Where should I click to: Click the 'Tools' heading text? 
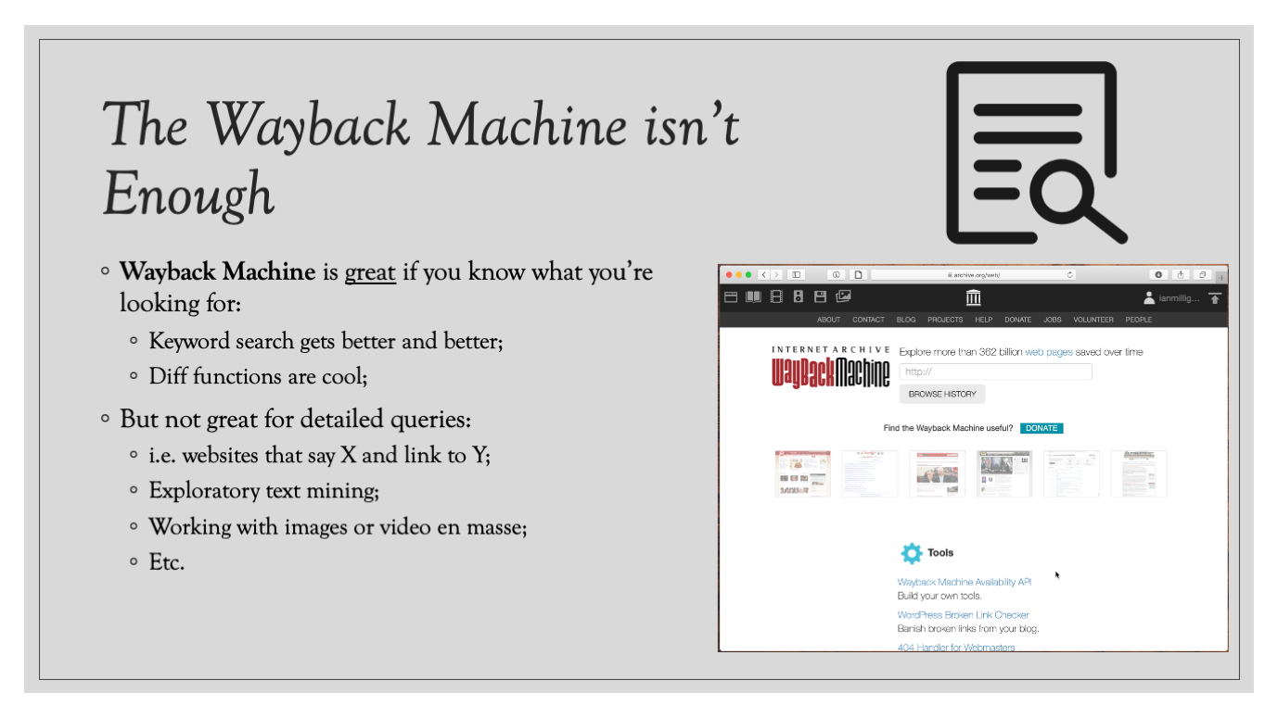[940, 553]
